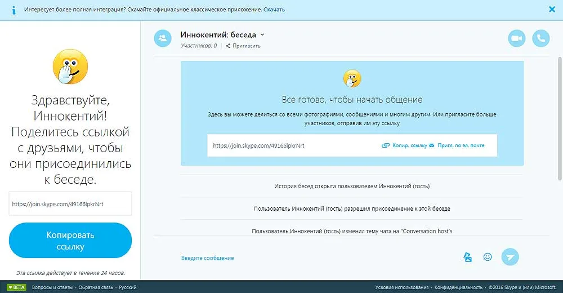Image resolution: width=563 pixels, height=293 pixels.
Task: Click the BETA badge in footer
Action: [x=16, y=287]
